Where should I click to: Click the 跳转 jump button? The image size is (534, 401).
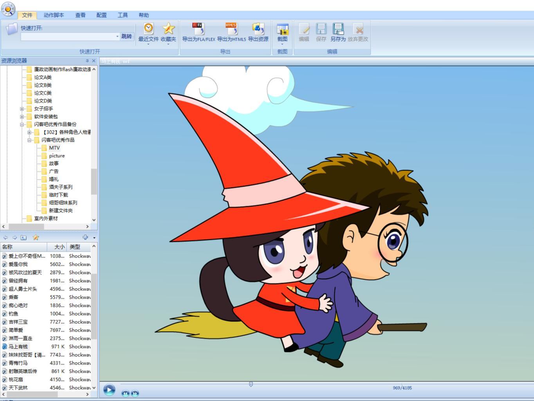click(x=126, y=36)
